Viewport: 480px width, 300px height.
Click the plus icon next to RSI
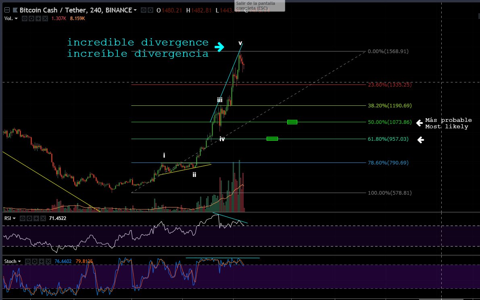pos(36,218)
